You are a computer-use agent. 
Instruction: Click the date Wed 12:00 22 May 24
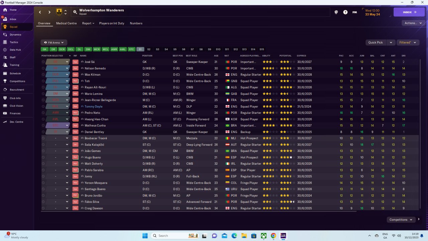(372, 12)
